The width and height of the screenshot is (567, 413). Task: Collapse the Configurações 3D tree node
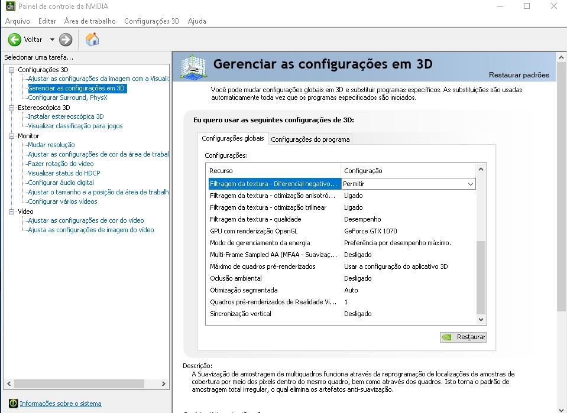pos(12,70)
